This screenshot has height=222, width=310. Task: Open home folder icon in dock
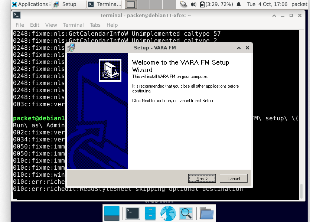pos(206,213)
